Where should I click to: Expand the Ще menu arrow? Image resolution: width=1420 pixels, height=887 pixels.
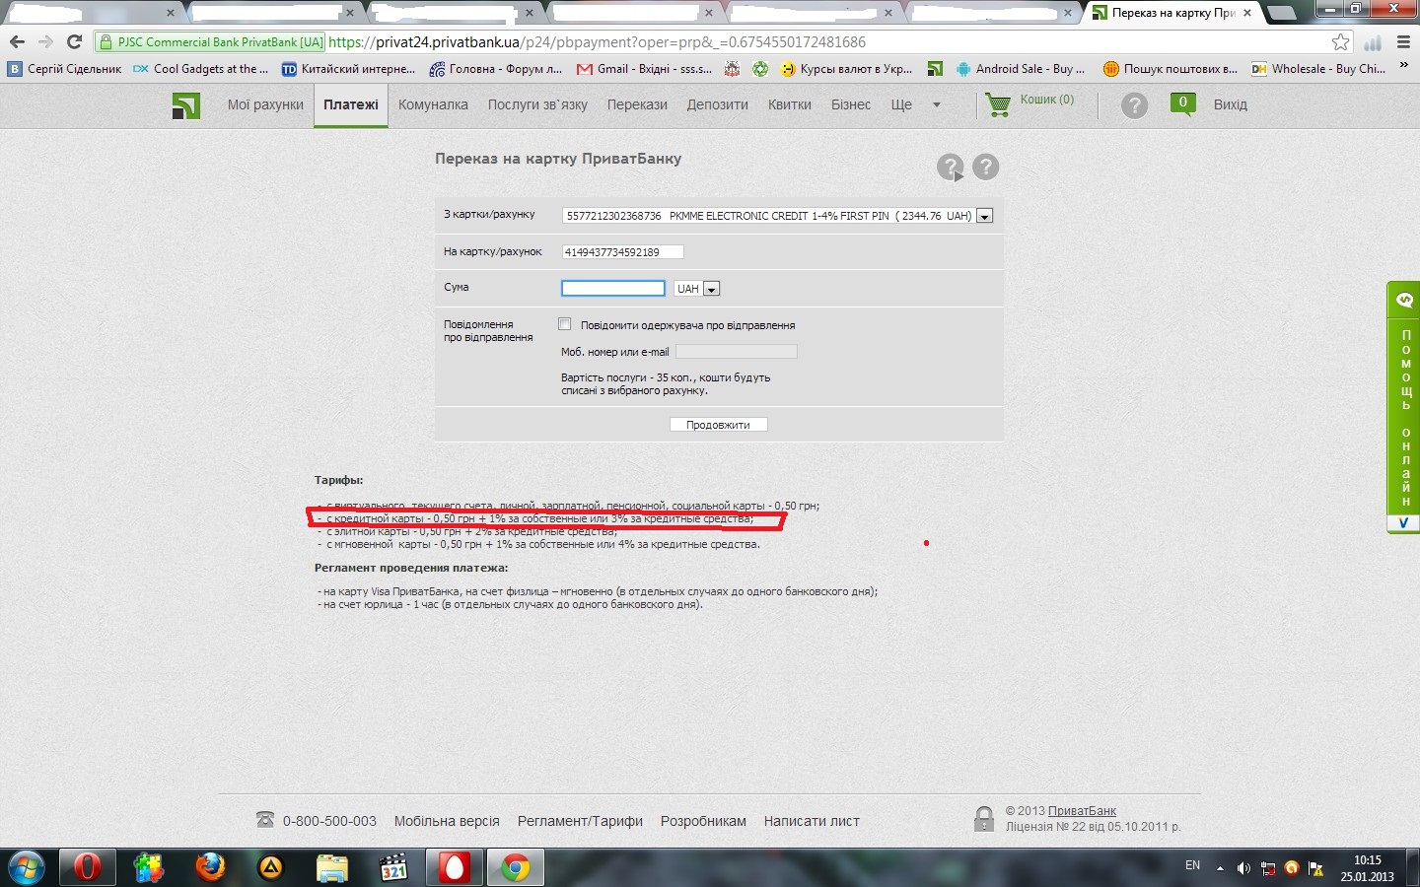(937, 105)
